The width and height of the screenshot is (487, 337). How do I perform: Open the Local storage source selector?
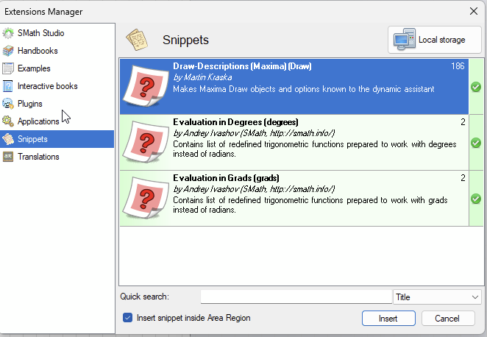point(435,40)
